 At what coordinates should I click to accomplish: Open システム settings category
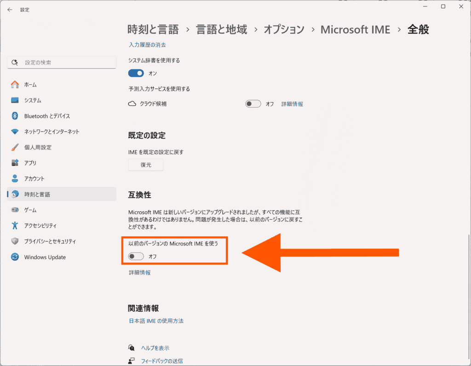tap(62, 100)
